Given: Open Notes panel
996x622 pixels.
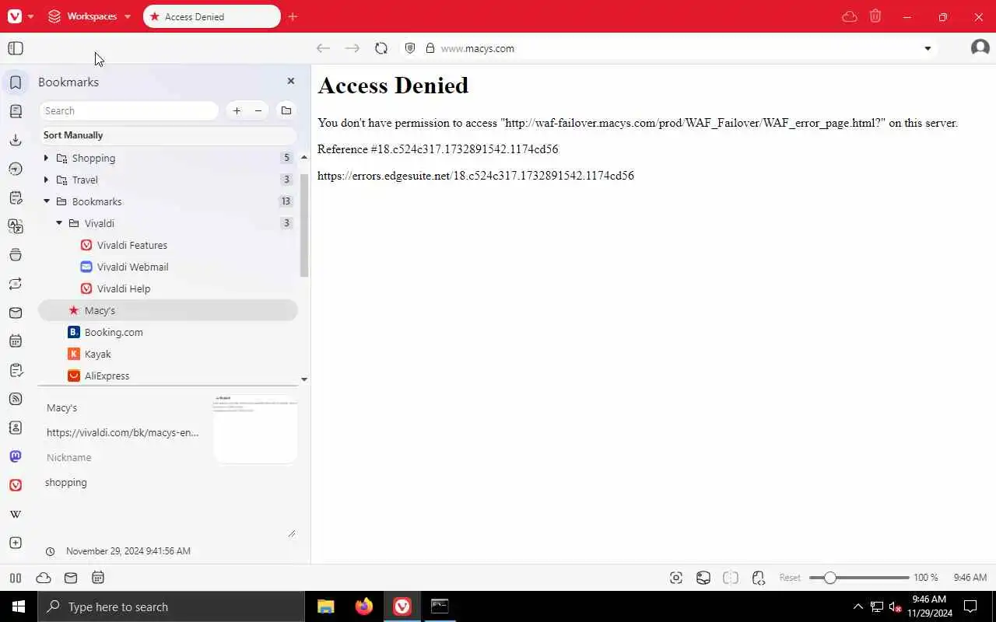Looking at the screenshot, I should (x=16, y=197).
